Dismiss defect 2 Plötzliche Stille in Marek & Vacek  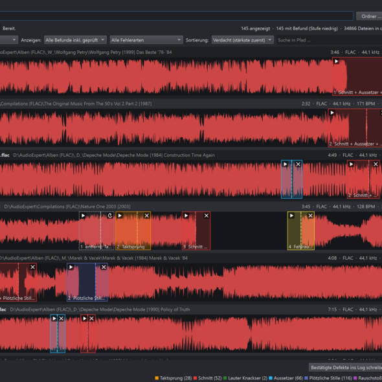pos(104,267)
